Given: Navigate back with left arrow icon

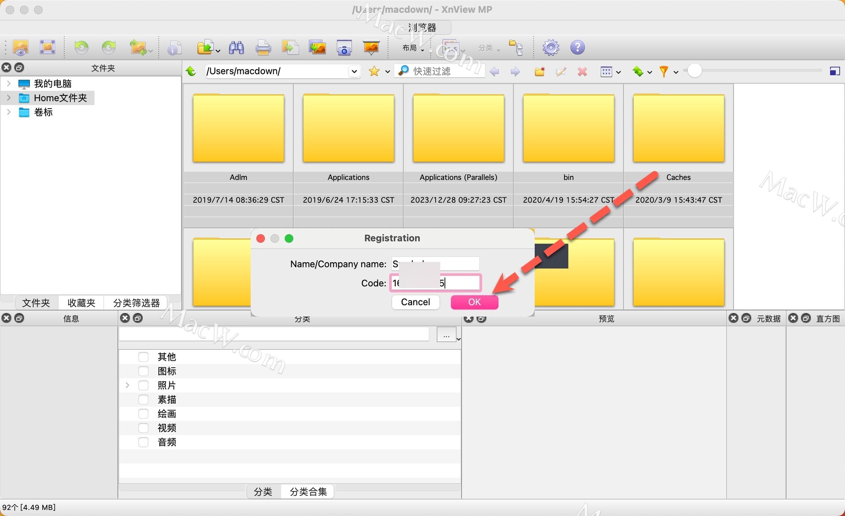Looking at the screenshot, I should [494, 71].
